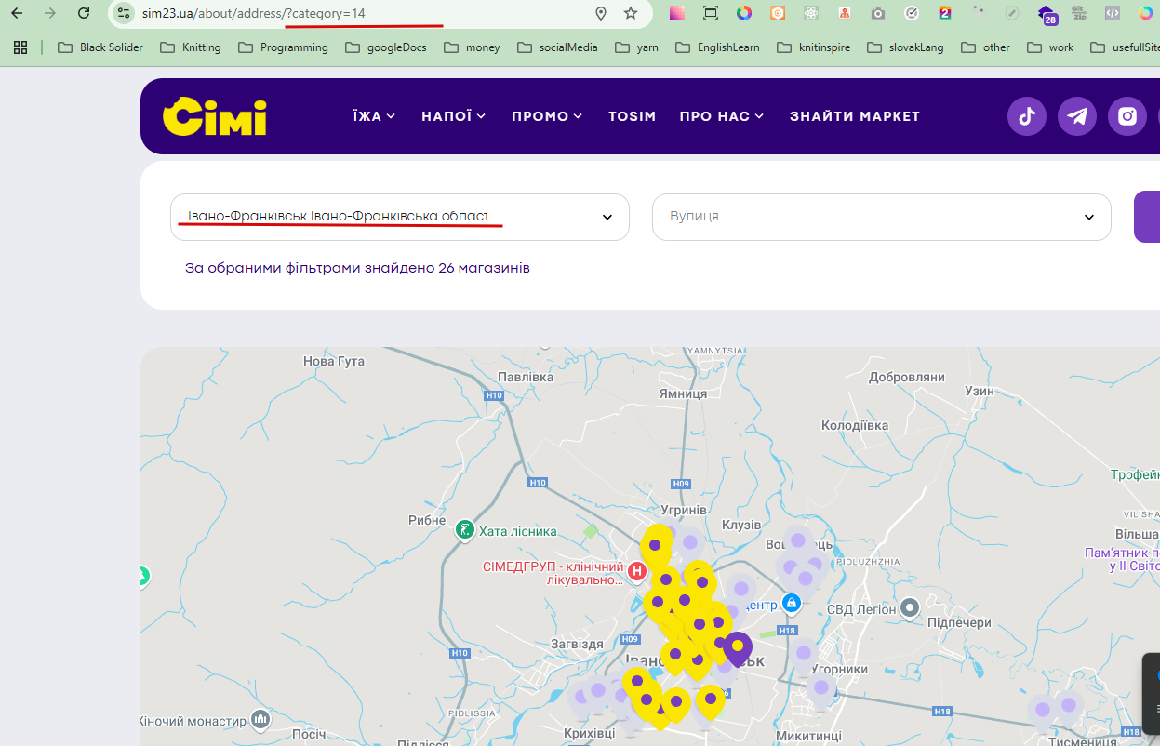Open the React developer tools extension
Screen dimensions: 1160x746
click(x=811, y=13)
